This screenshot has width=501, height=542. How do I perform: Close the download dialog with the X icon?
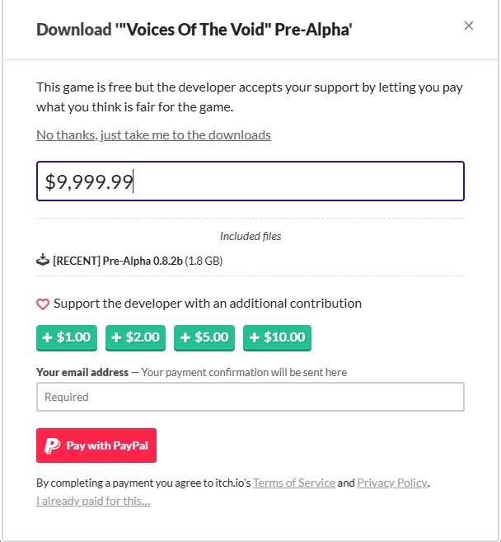[469, 26]
